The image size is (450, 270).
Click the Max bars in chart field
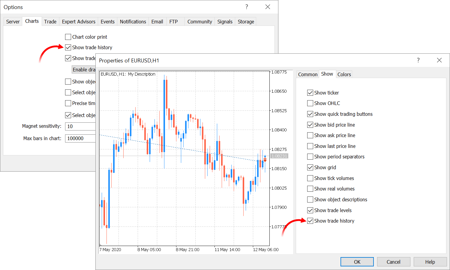80,138
